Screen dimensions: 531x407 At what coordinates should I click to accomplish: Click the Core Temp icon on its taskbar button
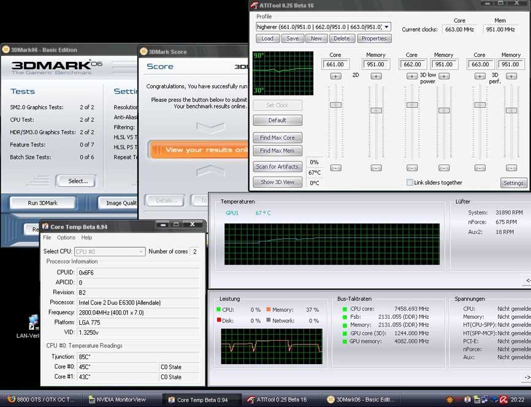pos(171,400)
